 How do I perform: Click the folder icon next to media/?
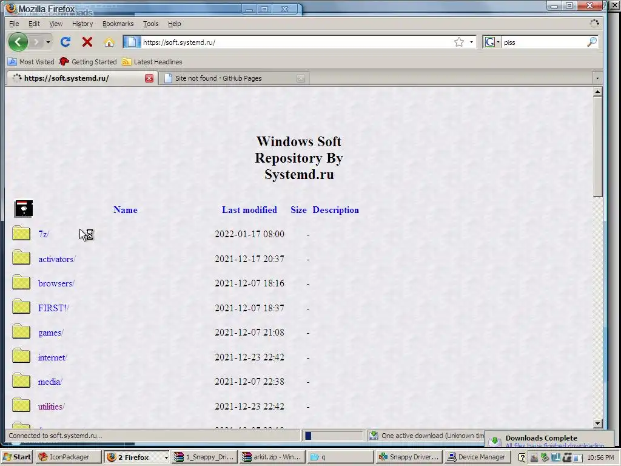pyautogui.click(x=21, y=380)
